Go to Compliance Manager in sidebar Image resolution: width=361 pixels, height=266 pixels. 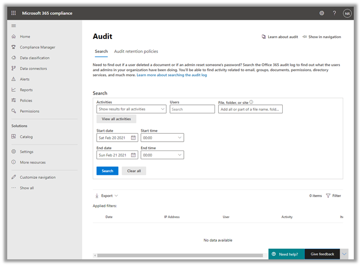point(37,47)
